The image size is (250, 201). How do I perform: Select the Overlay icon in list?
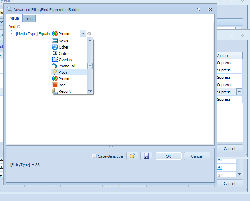pyautogui.click(x=55, y=60)
